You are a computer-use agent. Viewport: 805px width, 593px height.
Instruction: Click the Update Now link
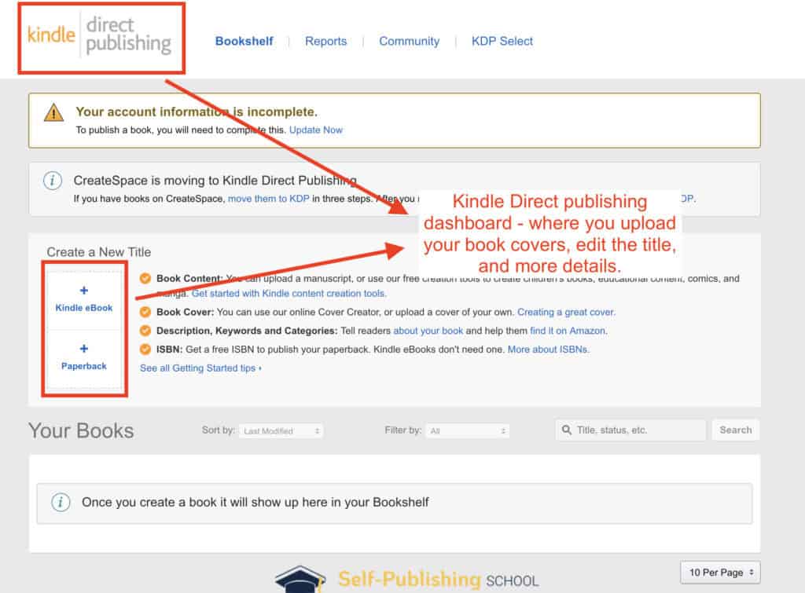point(316,130)
